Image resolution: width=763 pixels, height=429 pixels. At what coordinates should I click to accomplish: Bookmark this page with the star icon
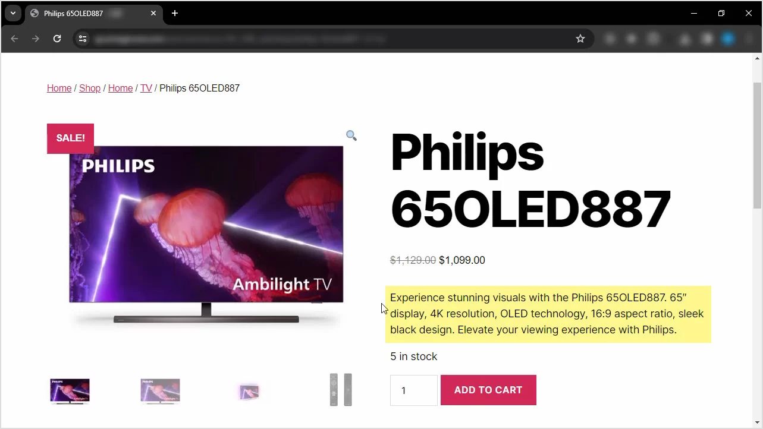pyautogui.click(x=580, y=39)
